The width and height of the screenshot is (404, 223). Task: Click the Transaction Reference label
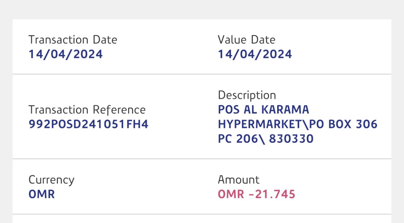tap(87, 110)
